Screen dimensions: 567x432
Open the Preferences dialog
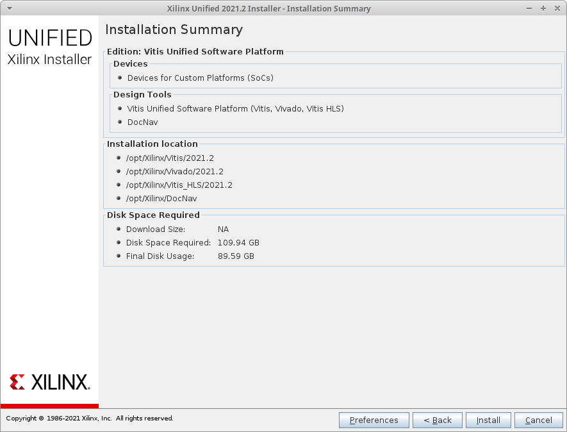(x=374, y=420)
